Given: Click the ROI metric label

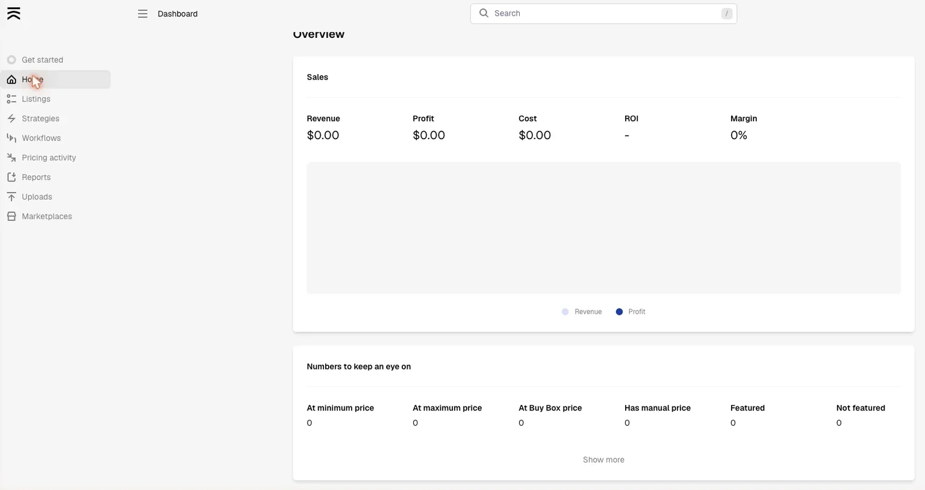Looking at the screenshot, I should [631, 119].
